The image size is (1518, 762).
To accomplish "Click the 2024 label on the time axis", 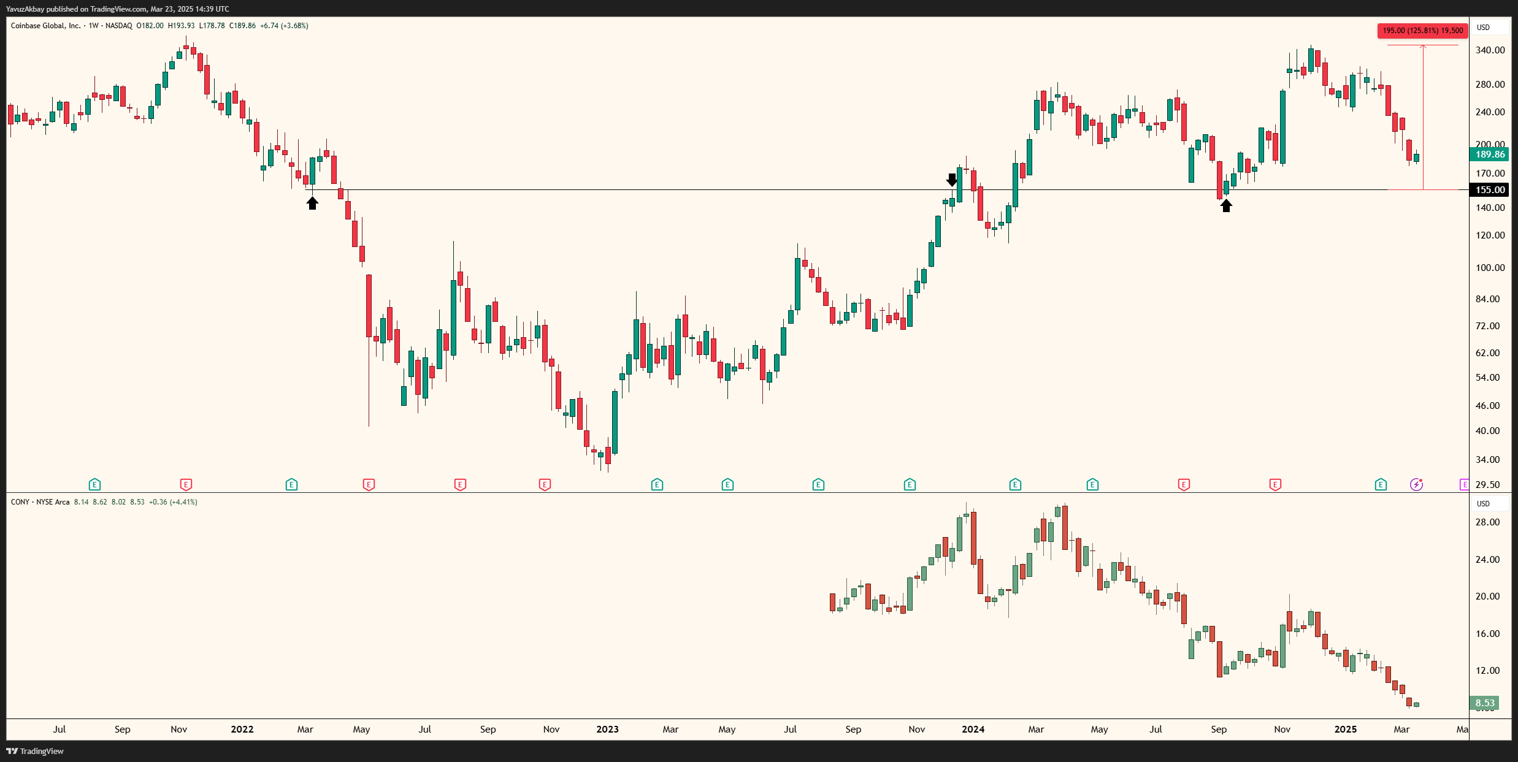I will click(973, 729).
